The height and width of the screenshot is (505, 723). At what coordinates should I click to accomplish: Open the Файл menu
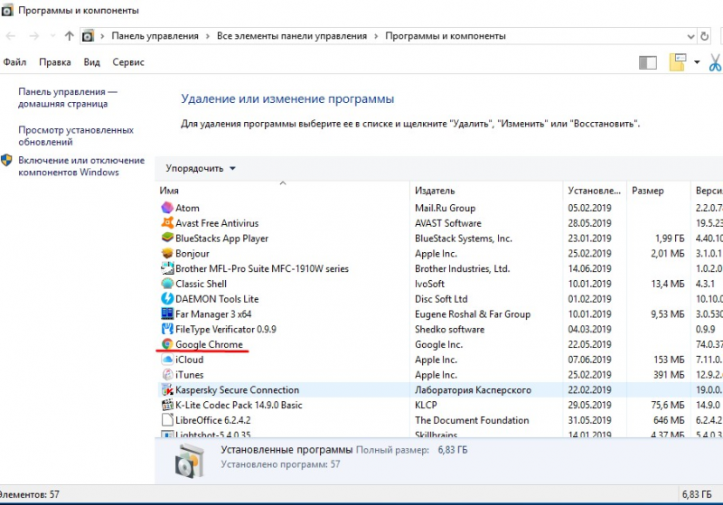[x=14, y=62]
